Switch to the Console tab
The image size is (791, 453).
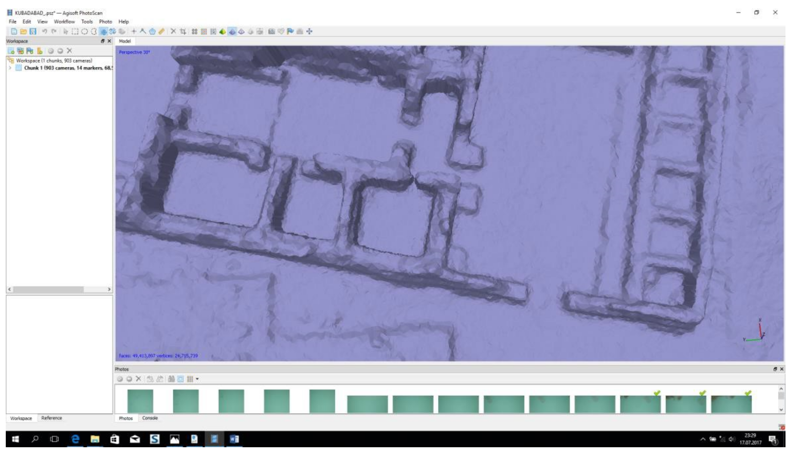coord(150,418)
